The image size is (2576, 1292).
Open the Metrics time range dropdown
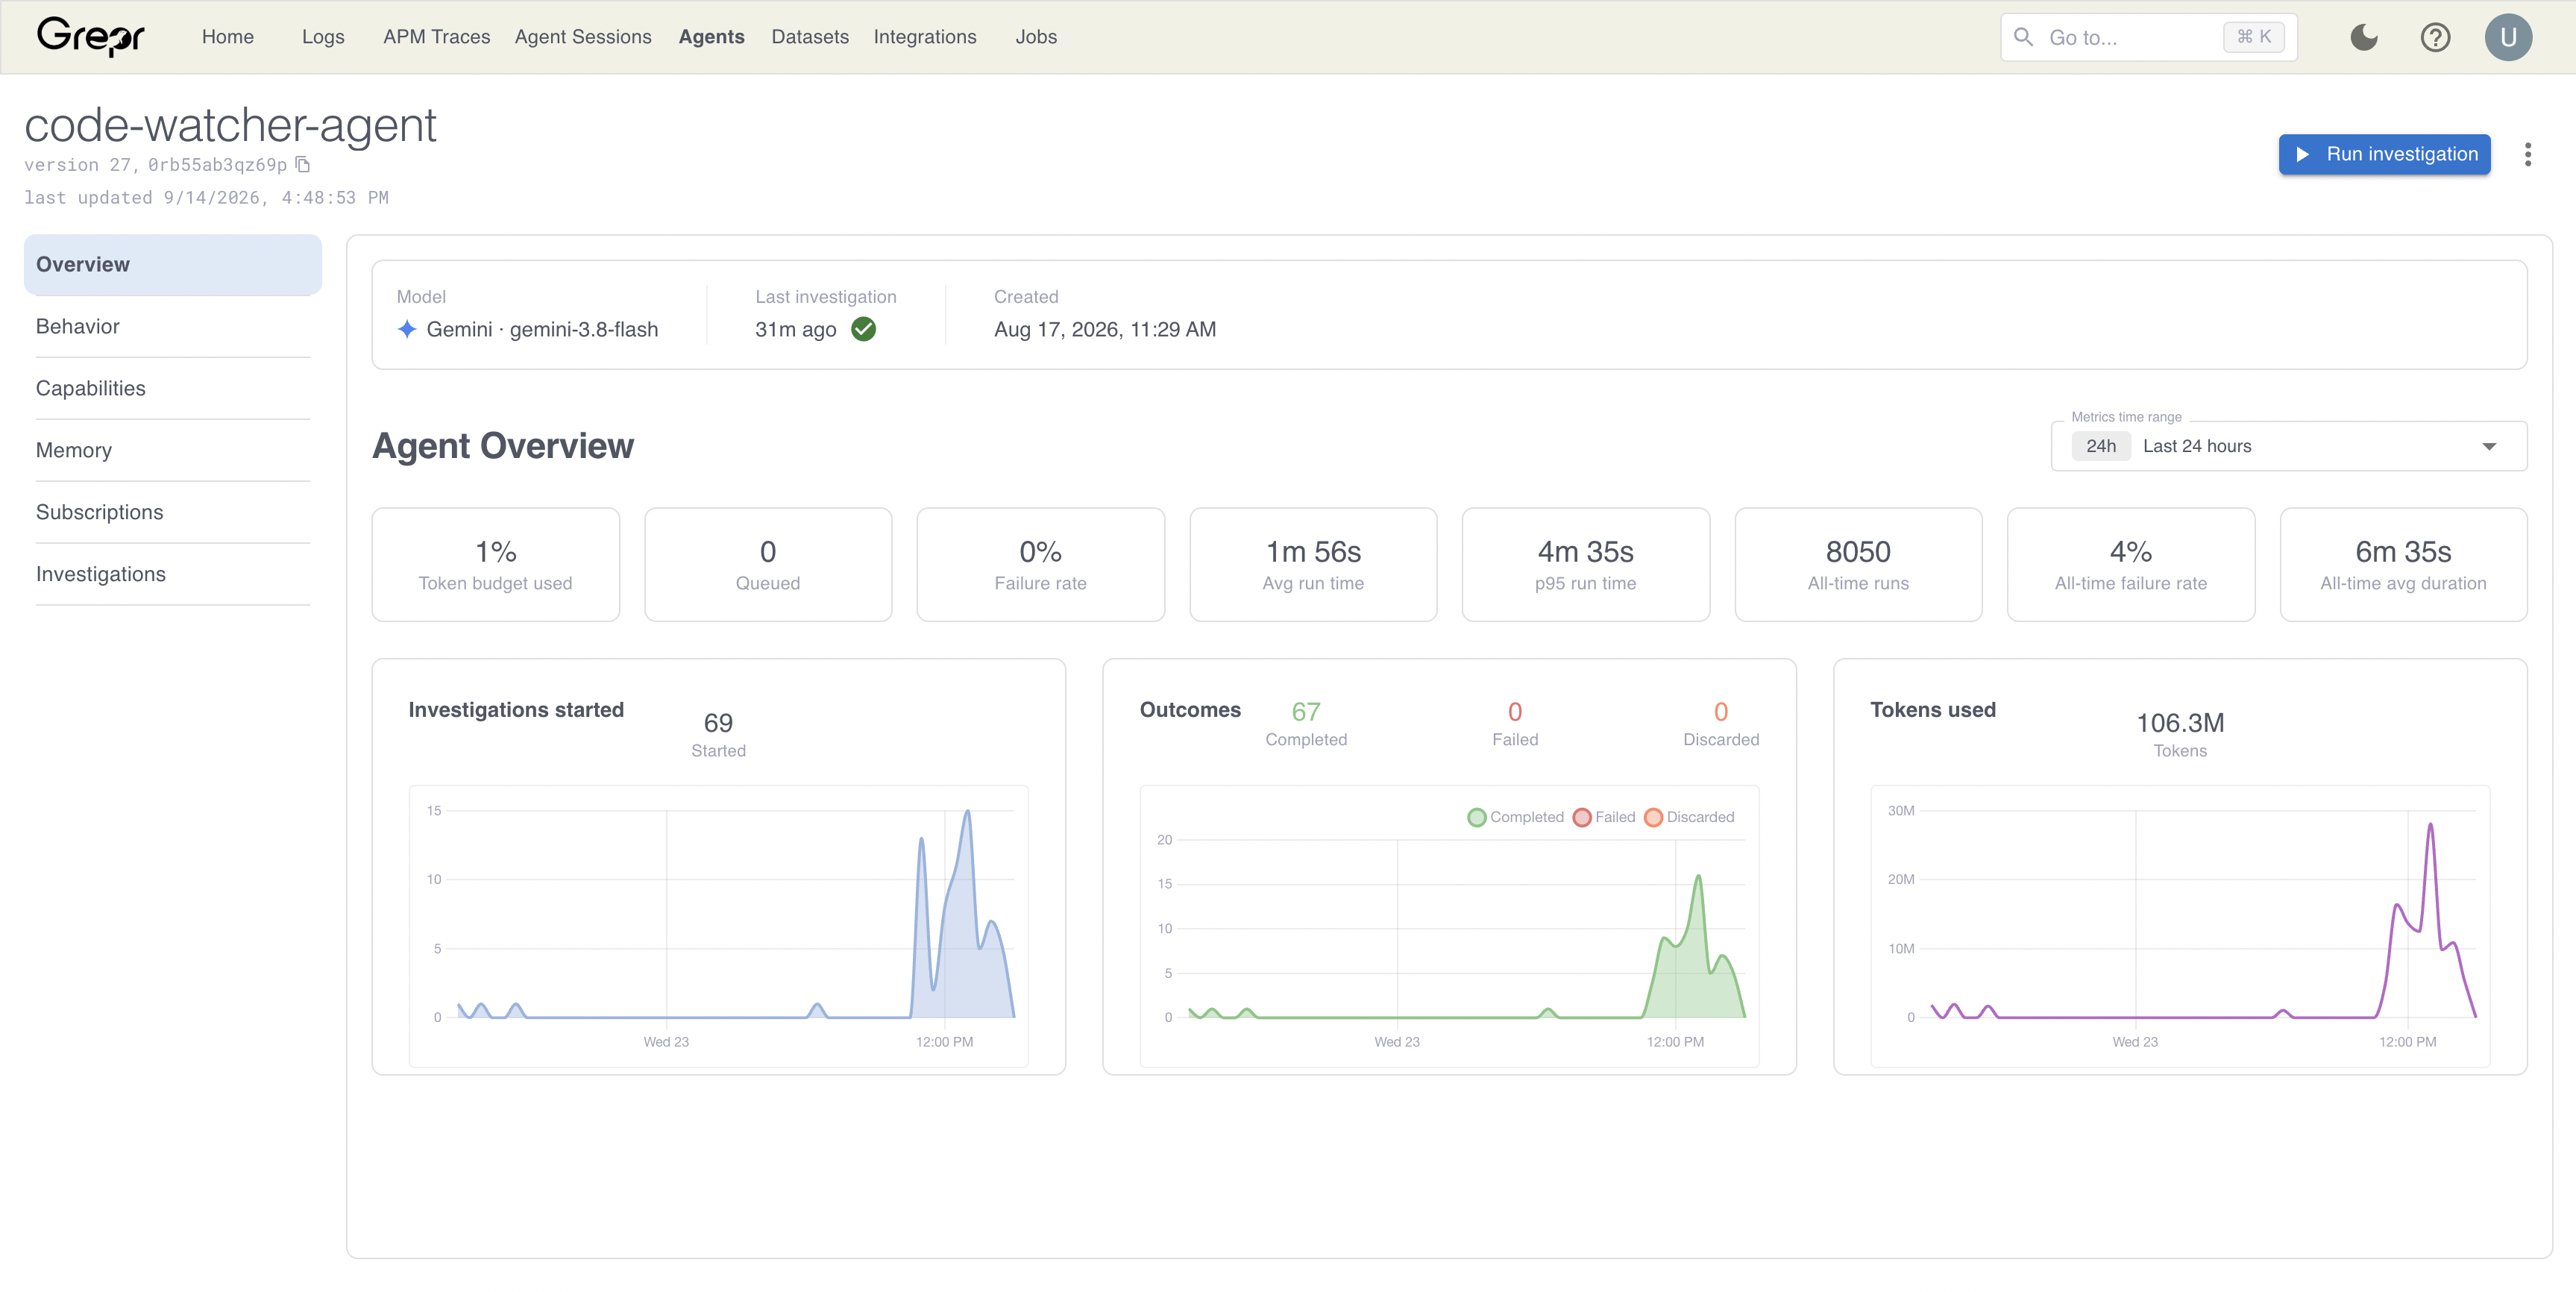point(2289,446)
